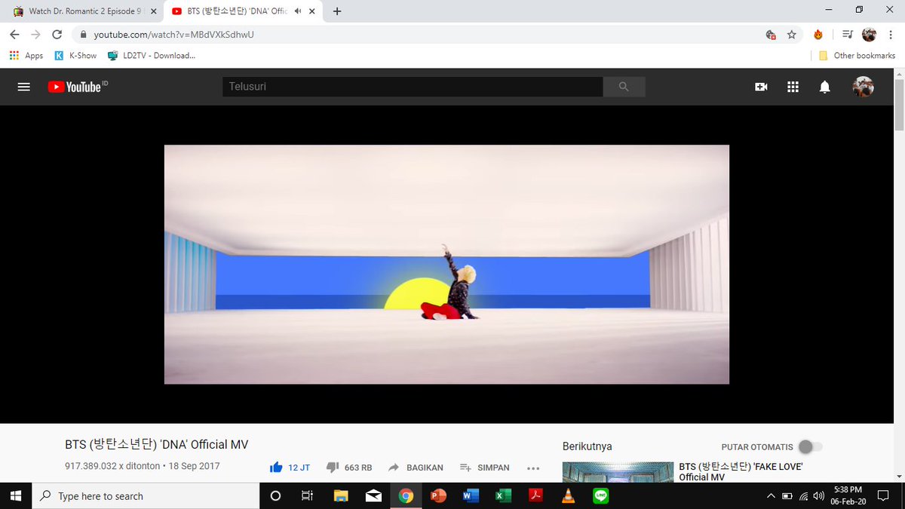Click the video player to pause
Screen dimensions: 905x509
point(446,264)
